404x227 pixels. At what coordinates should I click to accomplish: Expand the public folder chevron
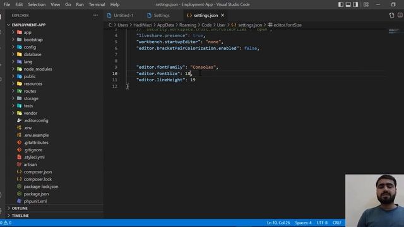pos(13,76)
